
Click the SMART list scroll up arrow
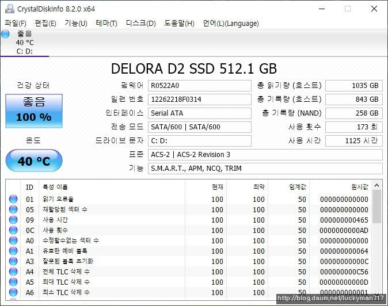tap(377, 185)
